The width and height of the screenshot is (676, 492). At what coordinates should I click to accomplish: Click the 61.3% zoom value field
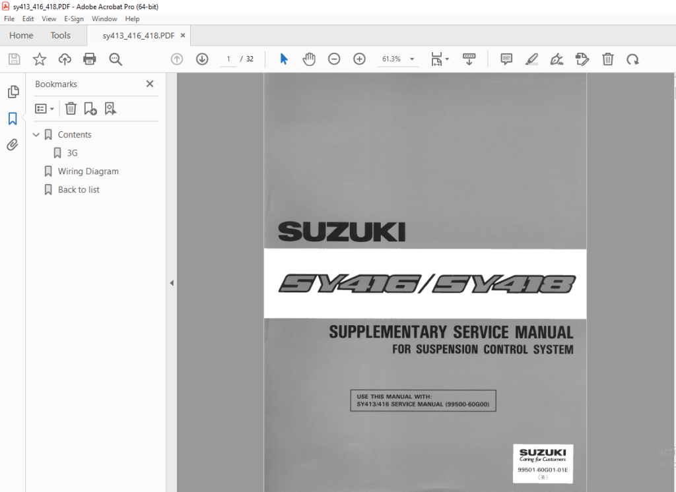(391, 59)
